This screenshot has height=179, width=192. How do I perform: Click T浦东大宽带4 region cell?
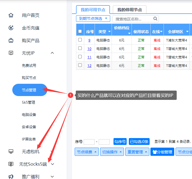point(177,40)
